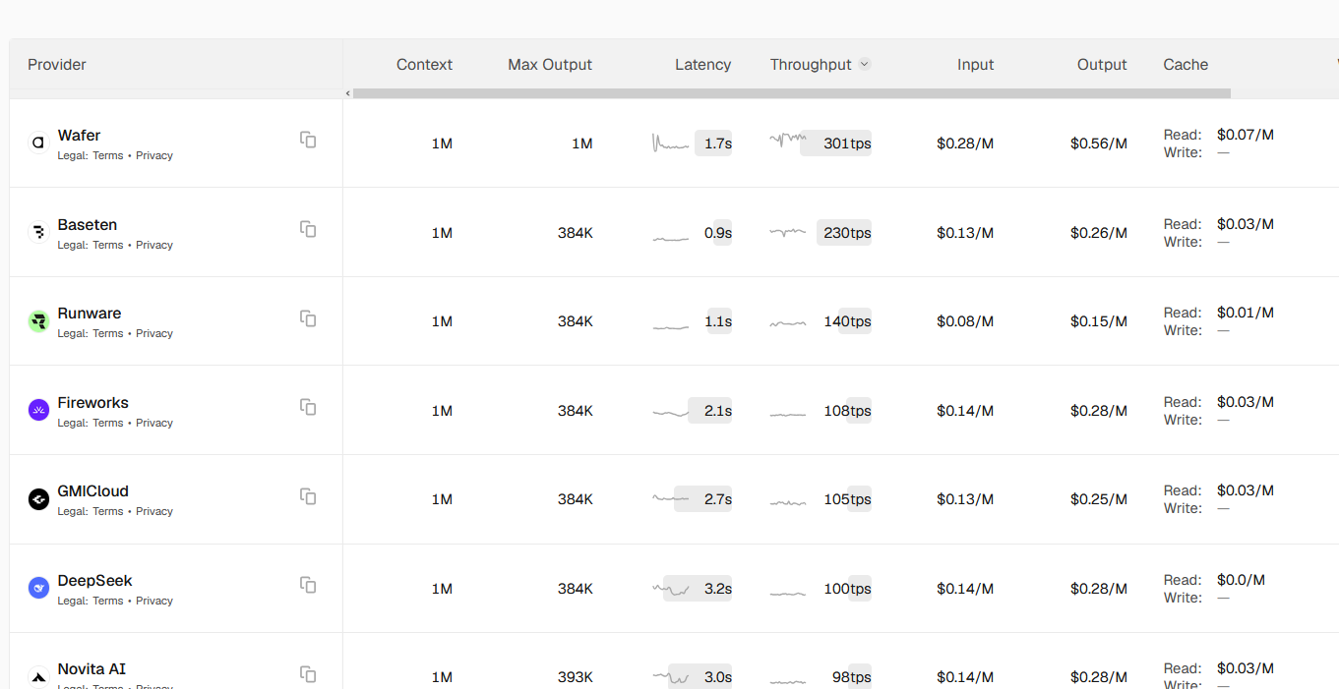Open the Throughput sort chevron
The width and height of the screenshot is (1339, 689).
click(865, 64)
